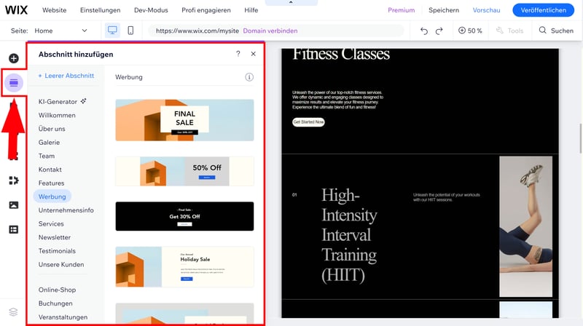
Task: Click the info icon beside Werbung heading
Action: click(x=249, y=77)
